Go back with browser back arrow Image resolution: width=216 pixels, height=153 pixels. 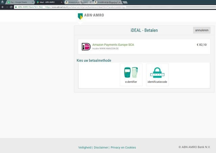[x=3, y=7]
